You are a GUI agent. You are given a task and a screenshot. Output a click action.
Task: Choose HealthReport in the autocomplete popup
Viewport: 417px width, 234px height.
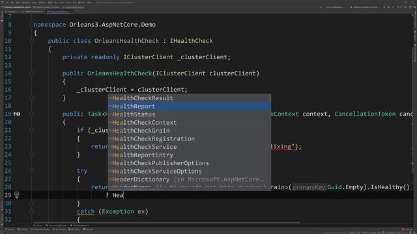click(190, 106)
